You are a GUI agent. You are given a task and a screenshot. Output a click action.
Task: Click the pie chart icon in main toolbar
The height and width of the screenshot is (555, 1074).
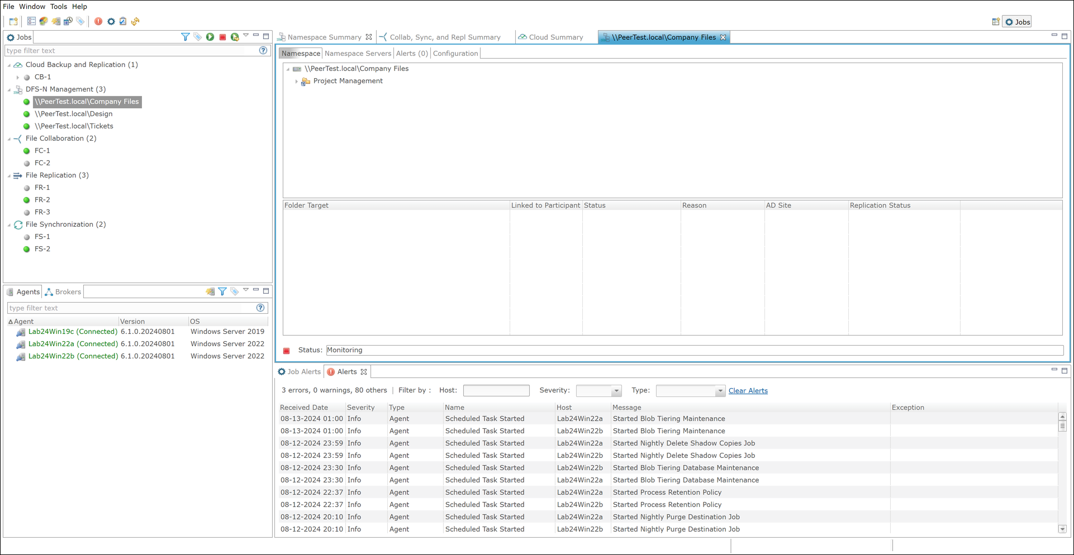click(x=44, y=22)
